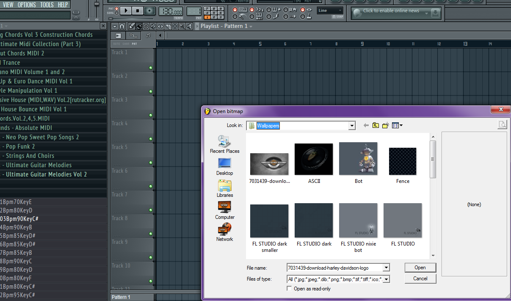Viewport: 511px width, 301px height.
Task: Select the zoom magnifier tool in playlist
Action: 181,26
